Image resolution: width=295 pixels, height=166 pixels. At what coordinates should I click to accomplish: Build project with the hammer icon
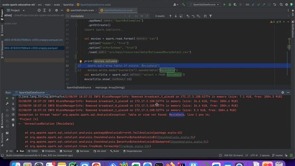tap(183, 5)
